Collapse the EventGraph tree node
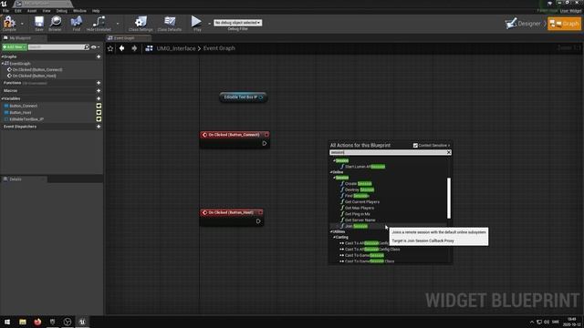The height and width of the screenshot is (328, 584). coord(3,64)
